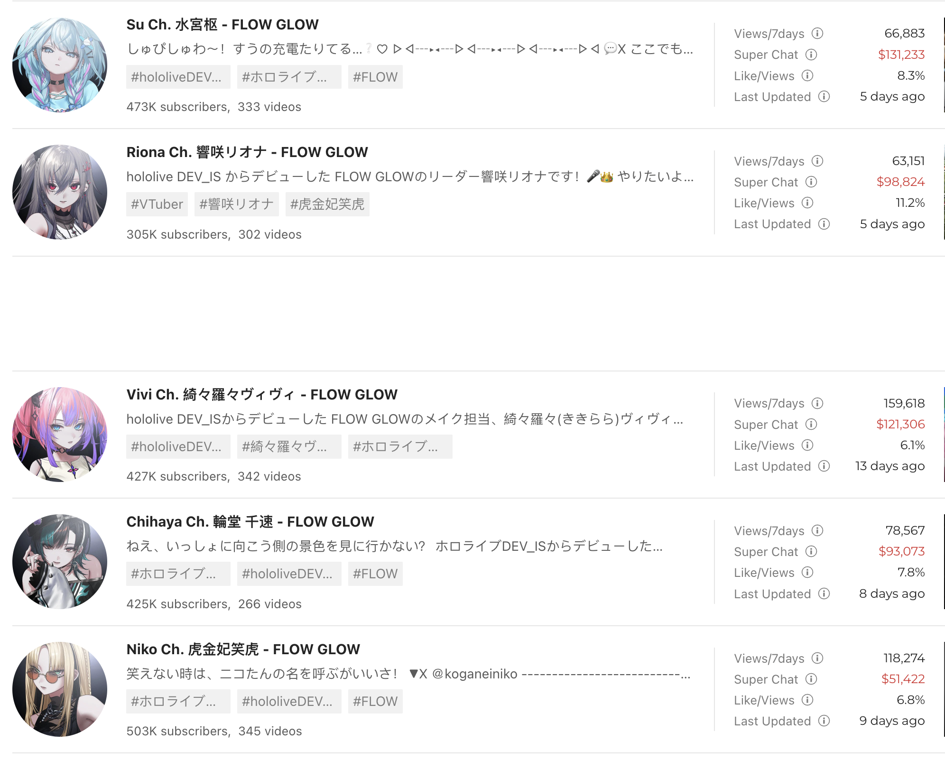
Task: Click info icon beside Chihaya's Super Chat
Action: (x=811, y=551)
